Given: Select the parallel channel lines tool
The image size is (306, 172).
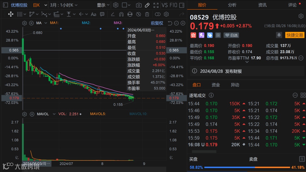Looking at the screenshot, I should click(57, 14).
